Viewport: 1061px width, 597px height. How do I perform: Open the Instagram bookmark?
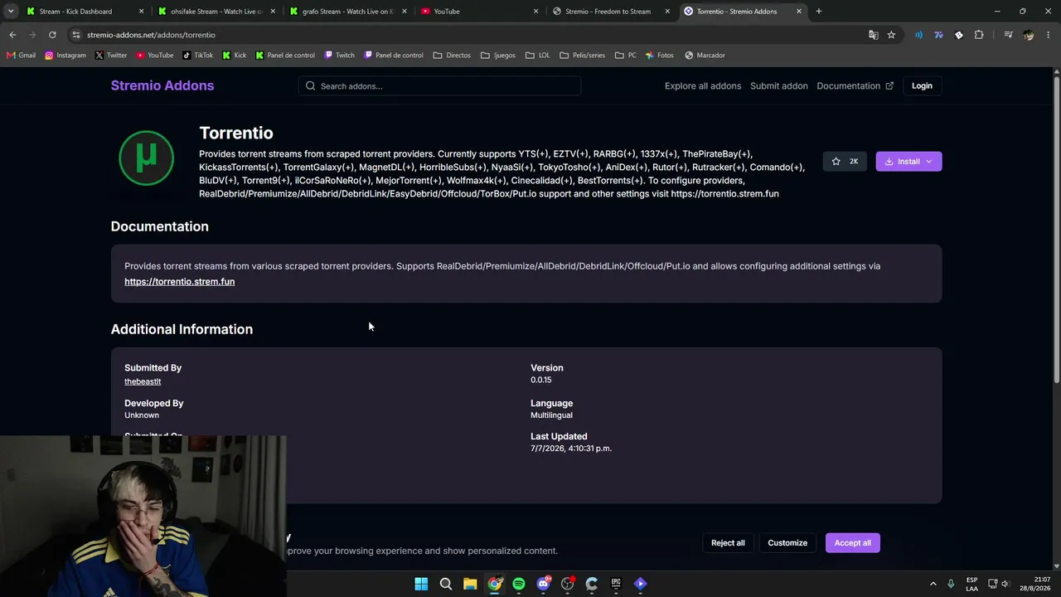[65, 56]
